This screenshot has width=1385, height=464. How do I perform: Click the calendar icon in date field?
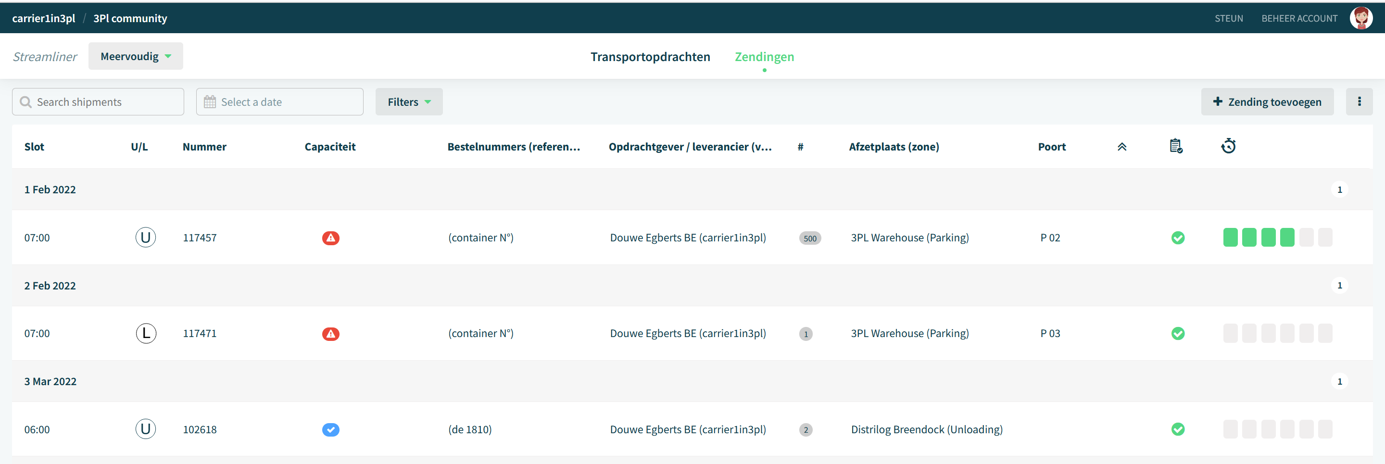pyautogui.click(x=210, y=102)
